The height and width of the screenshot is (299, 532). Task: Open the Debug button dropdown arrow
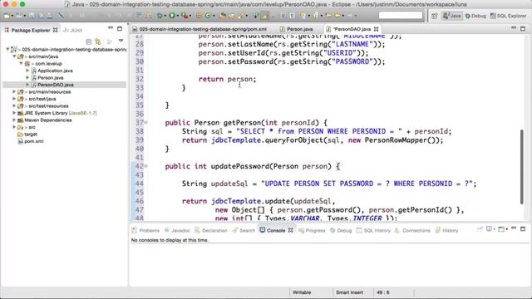coord(165,16)
